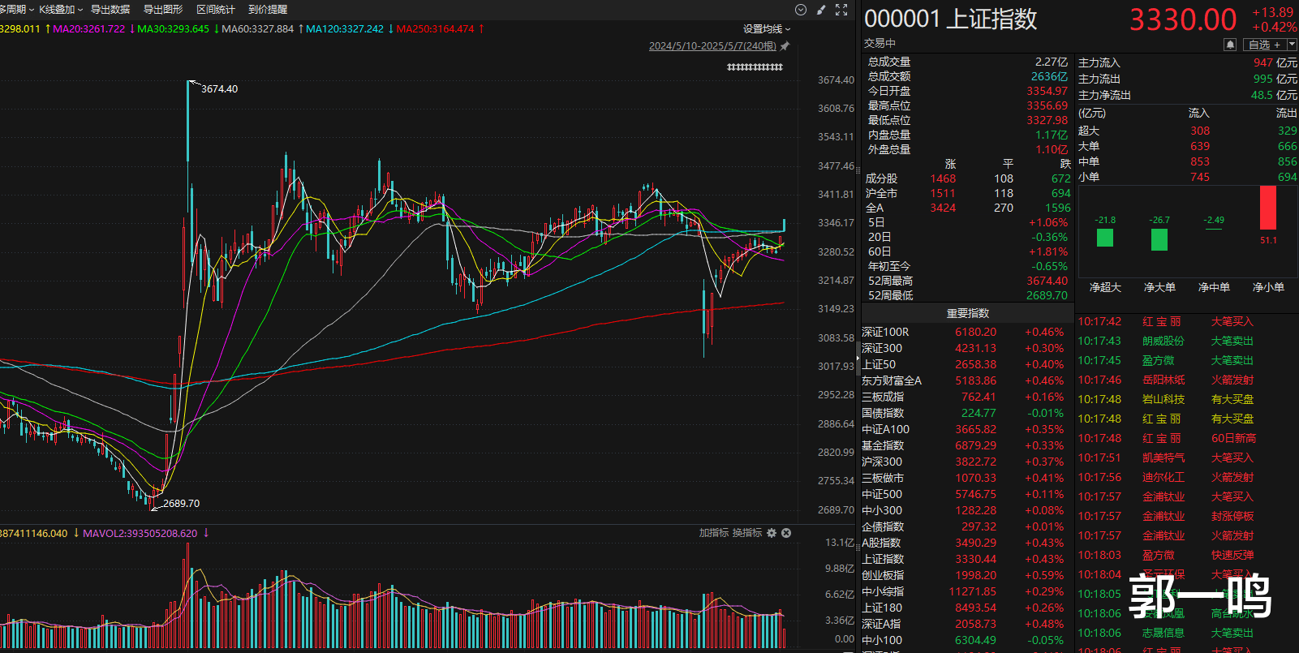Click the 主力净流出 48.5 亿元 value
The width and height of the screenshot is (1299, 653).
pyautogui.click(x=1274, y=95)
